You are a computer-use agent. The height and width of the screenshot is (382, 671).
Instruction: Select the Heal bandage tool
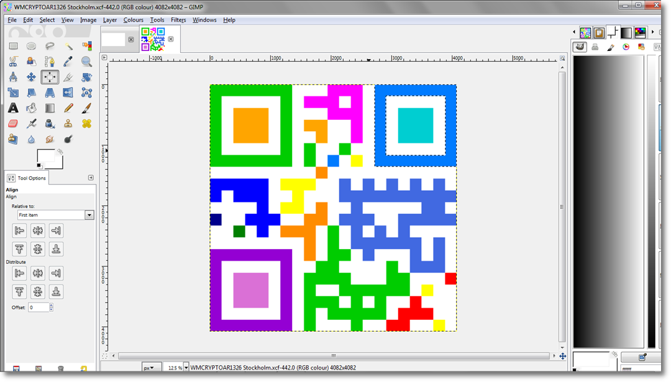pyautogui.click(x=86, y=124)
